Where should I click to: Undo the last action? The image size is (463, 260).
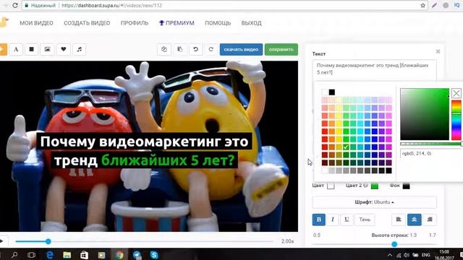tap(195, 49)
